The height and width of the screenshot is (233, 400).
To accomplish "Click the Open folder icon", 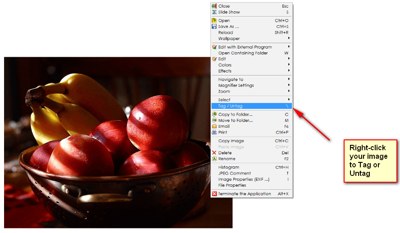I will pos(214,21).
